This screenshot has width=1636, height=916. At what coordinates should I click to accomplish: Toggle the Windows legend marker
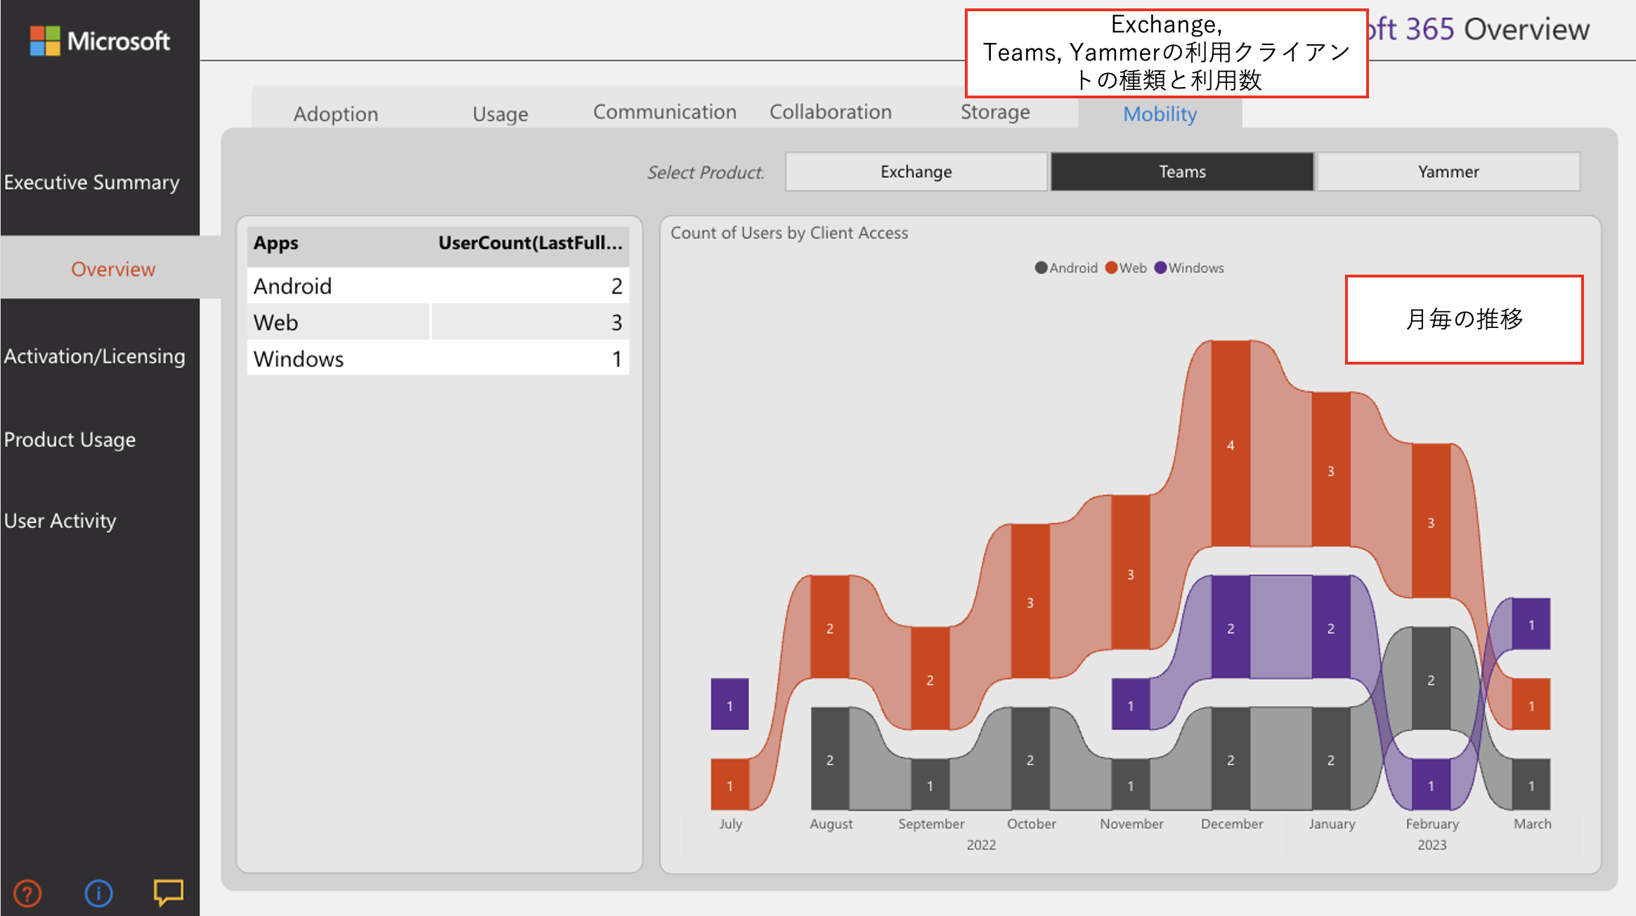[x=1160, y=268]
